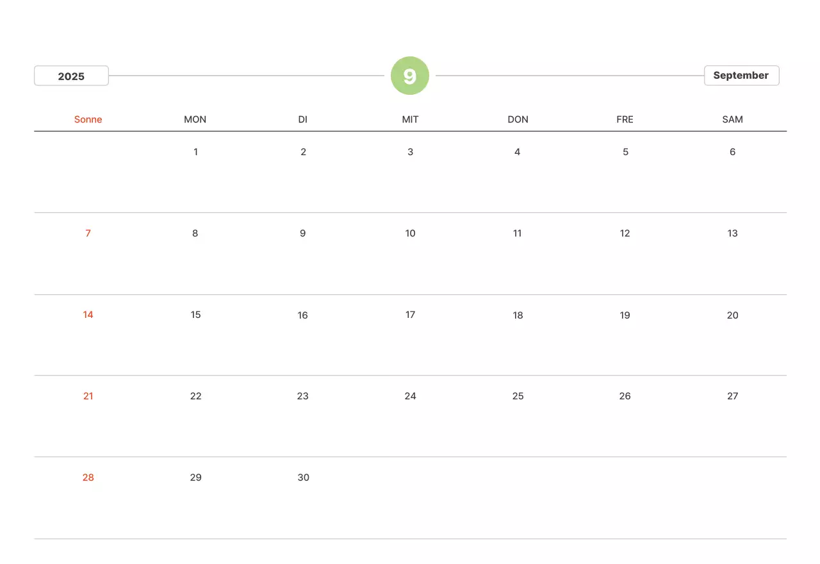Select Sunday date 21
Viewport: 820px width, 564px height.
click(88, 396)
